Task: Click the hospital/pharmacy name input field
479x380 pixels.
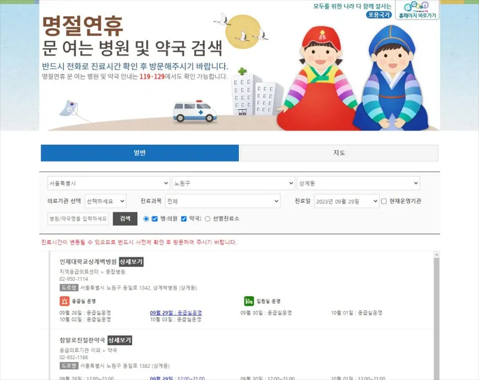Action: (x=78, y=218)
